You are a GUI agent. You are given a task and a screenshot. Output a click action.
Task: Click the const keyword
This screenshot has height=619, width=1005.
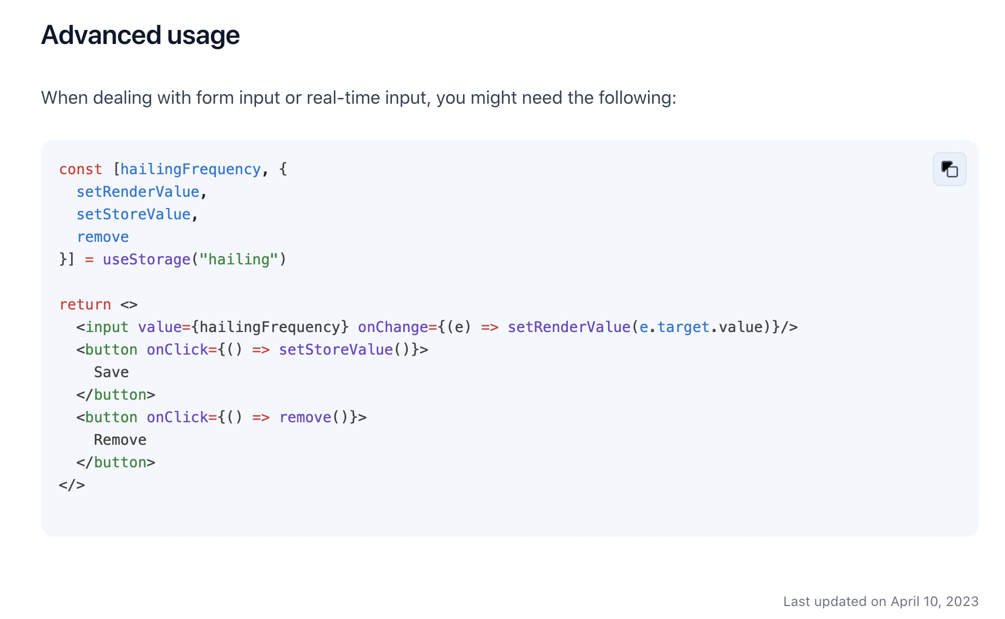80,169
